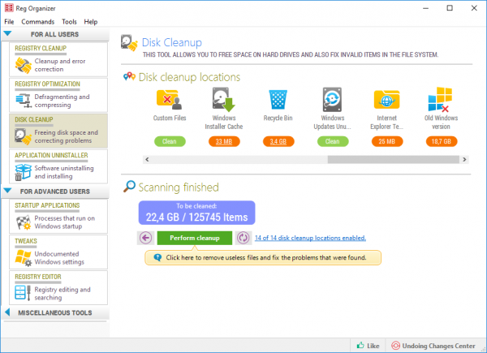Select the Windows Updates uninstall icon
Viewport: 487px width, 353px height.
pos(332,100)
